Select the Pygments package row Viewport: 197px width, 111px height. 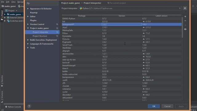(122, 42)
